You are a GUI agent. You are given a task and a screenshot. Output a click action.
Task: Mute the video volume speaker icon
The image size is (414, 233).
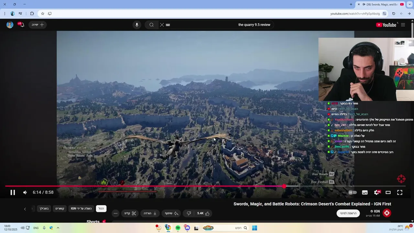click(x=25, y=192)
